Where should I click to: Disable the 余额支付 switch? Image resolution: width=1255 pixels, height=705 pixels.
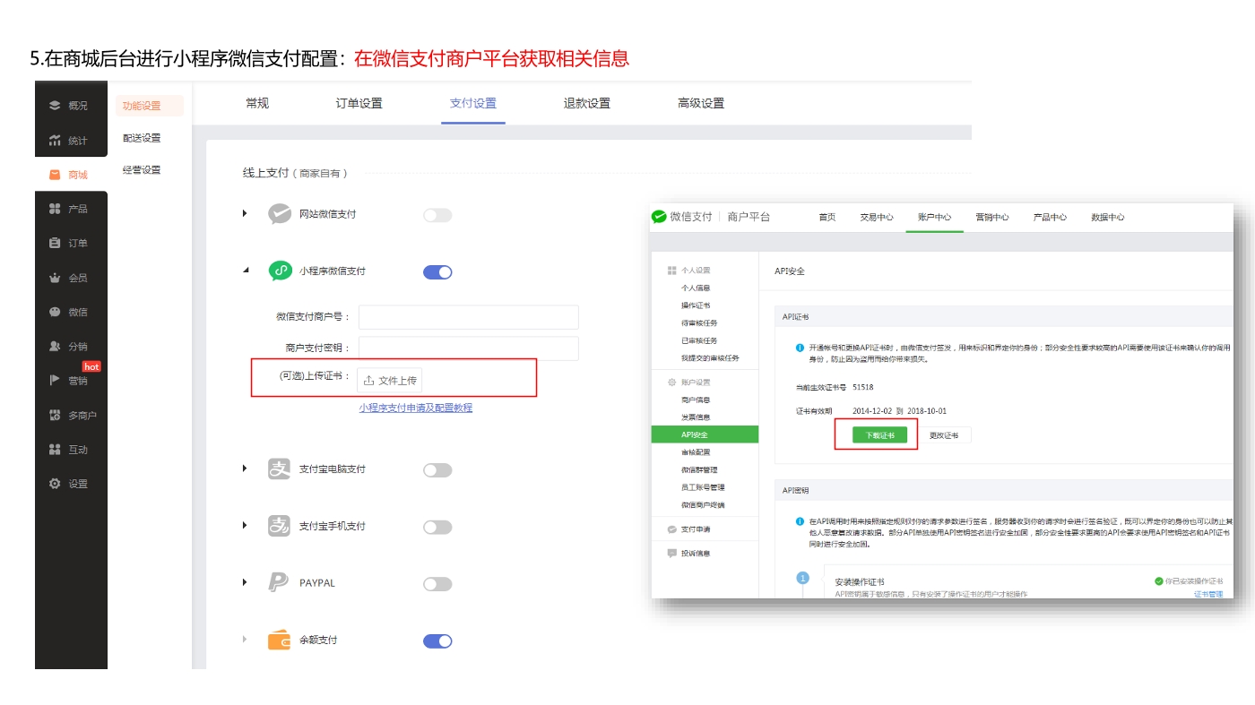(437, 641)
